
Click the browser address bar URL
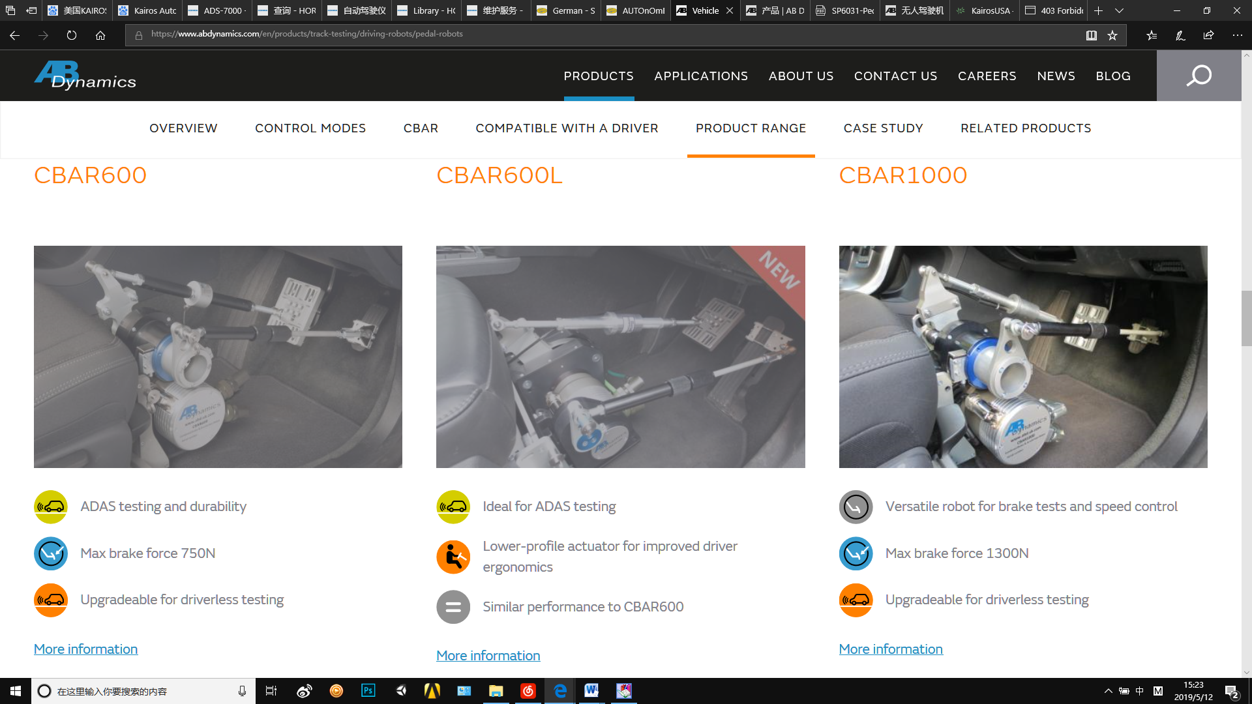306,34
